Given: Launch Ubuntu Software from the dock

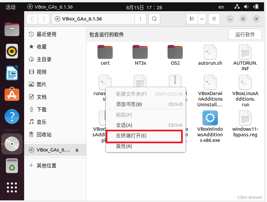Looking at the screenshot, I should [12, 94].
